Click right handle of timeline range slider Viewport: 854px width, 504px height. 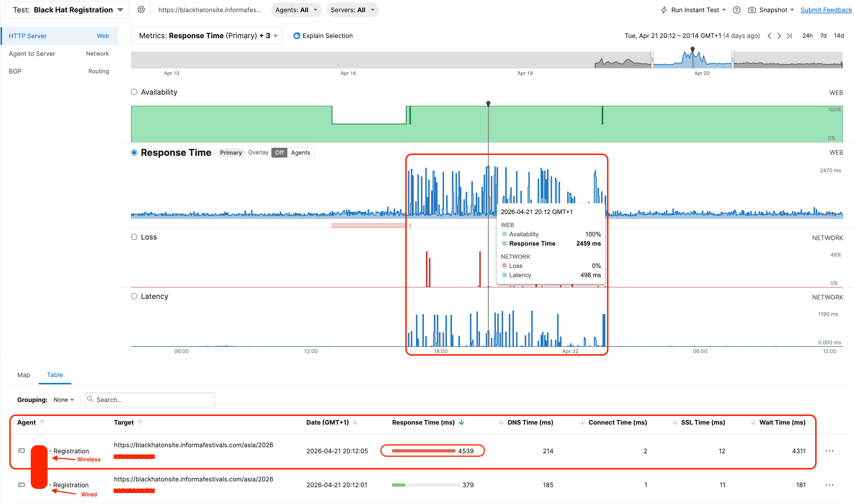coord(732,60)
